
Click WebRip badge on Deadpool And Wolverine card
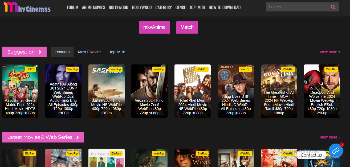331,69
